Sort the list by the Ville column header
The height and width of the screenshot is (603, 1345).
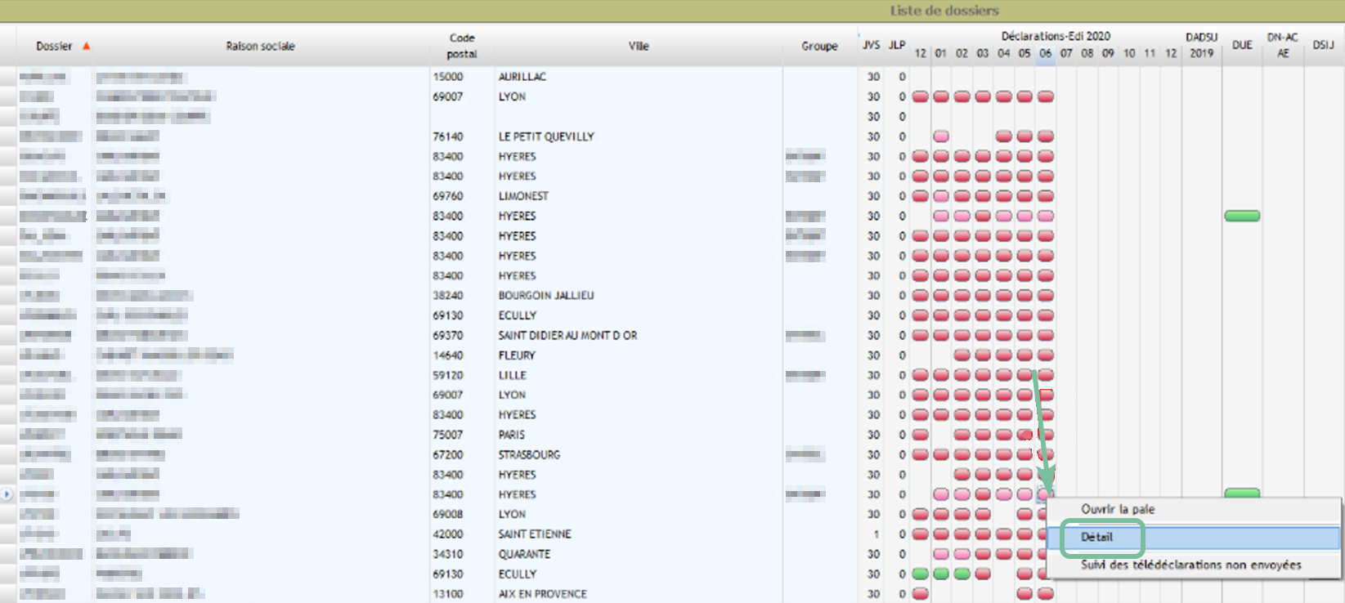point(638,47)
